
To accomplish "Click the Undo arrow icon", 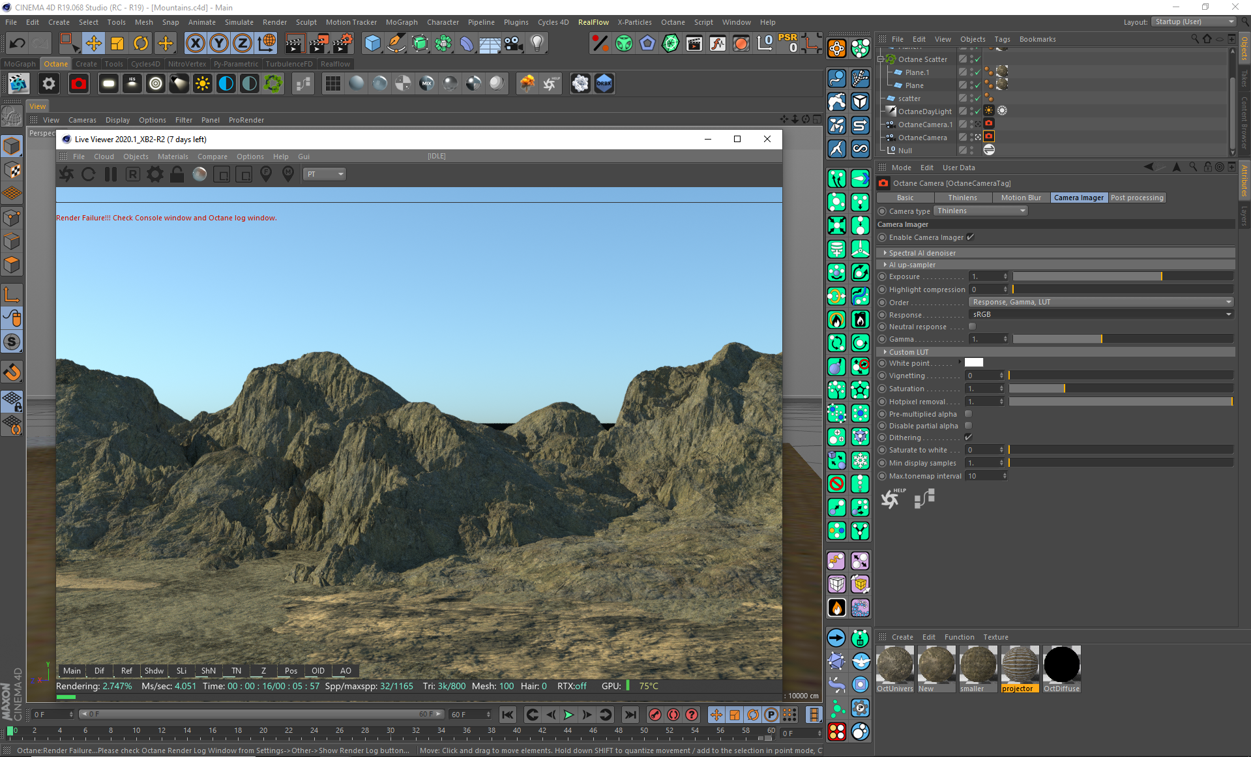I will coord(18,44).
